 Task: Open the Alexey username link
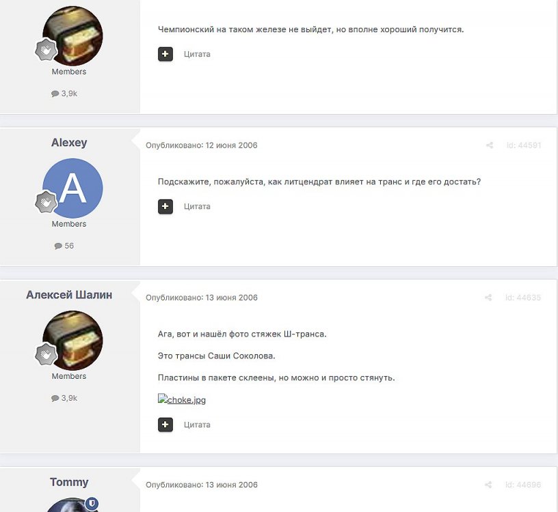(x=69, y=143)
